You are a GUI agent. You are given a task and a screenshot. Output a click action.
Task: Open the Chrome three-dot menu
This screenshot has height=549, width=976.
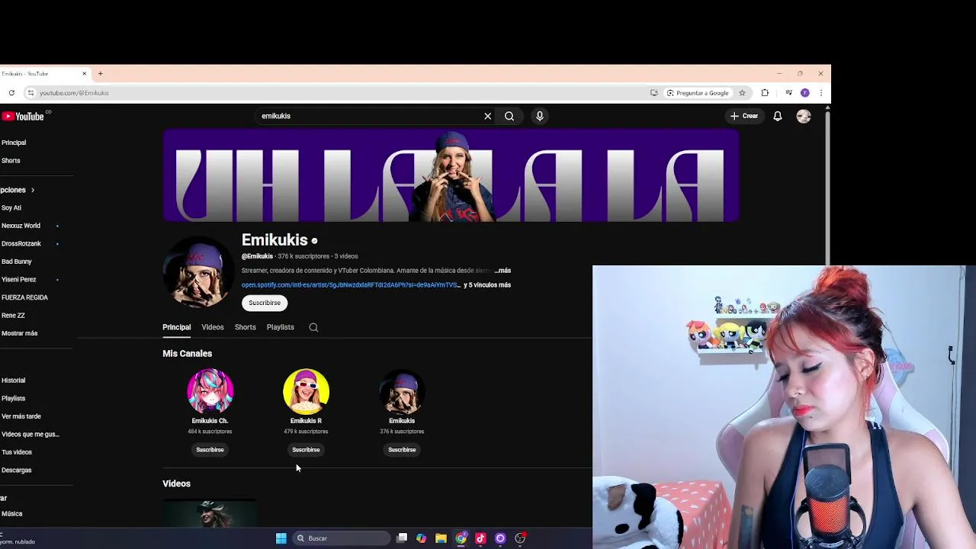coord(821,93)
